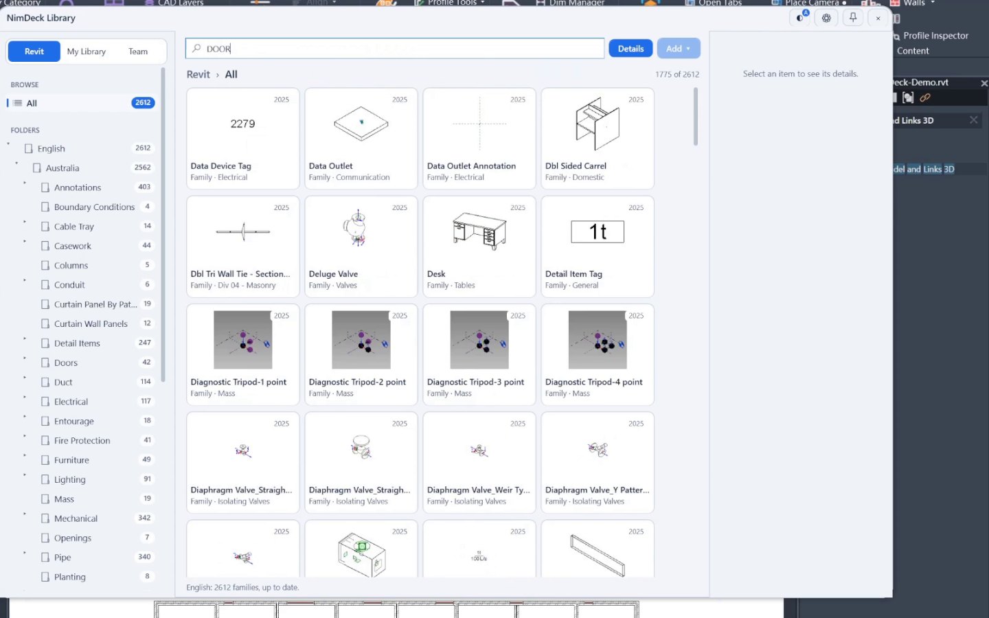The image size is (989, 618).
Task: Switch to the Team tab
Action: point(138,51)
